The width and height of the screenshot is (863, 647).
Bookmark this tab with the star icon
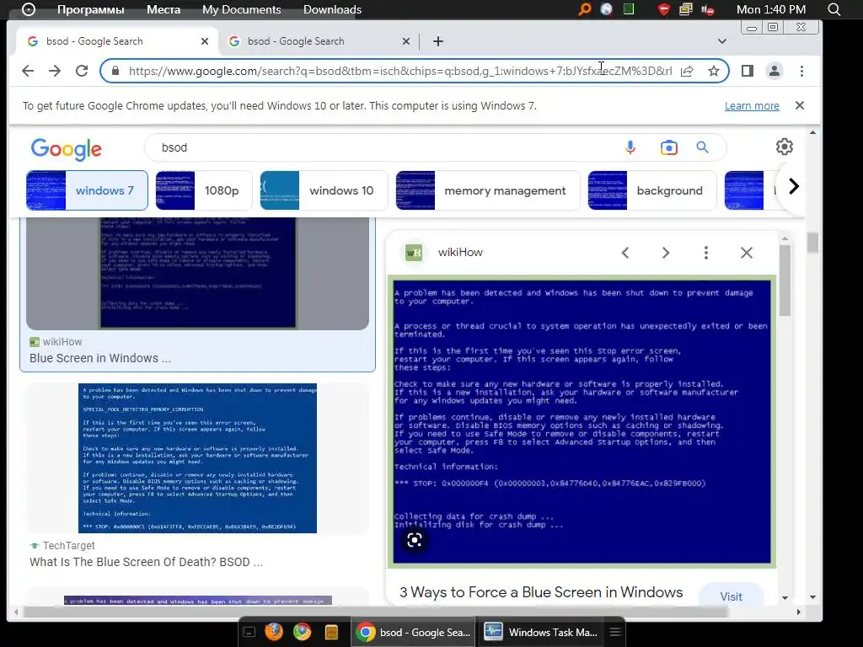(714, 71)
